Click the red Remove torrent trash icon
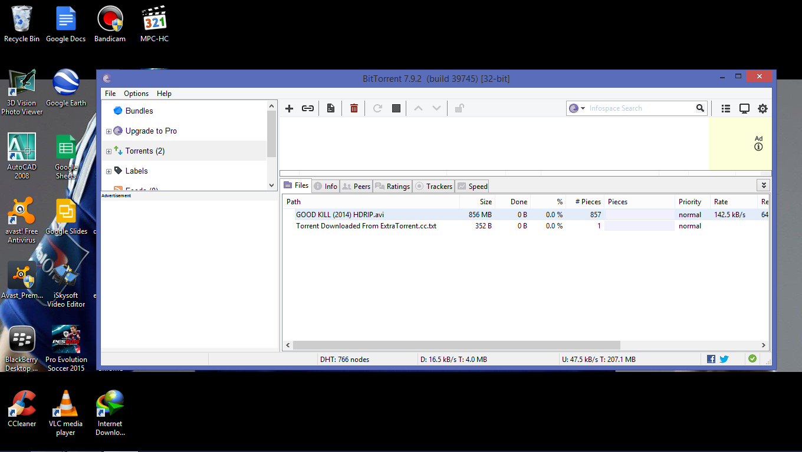Image resolution: width=802 pixels, height=452 pixels. (354, 108)
